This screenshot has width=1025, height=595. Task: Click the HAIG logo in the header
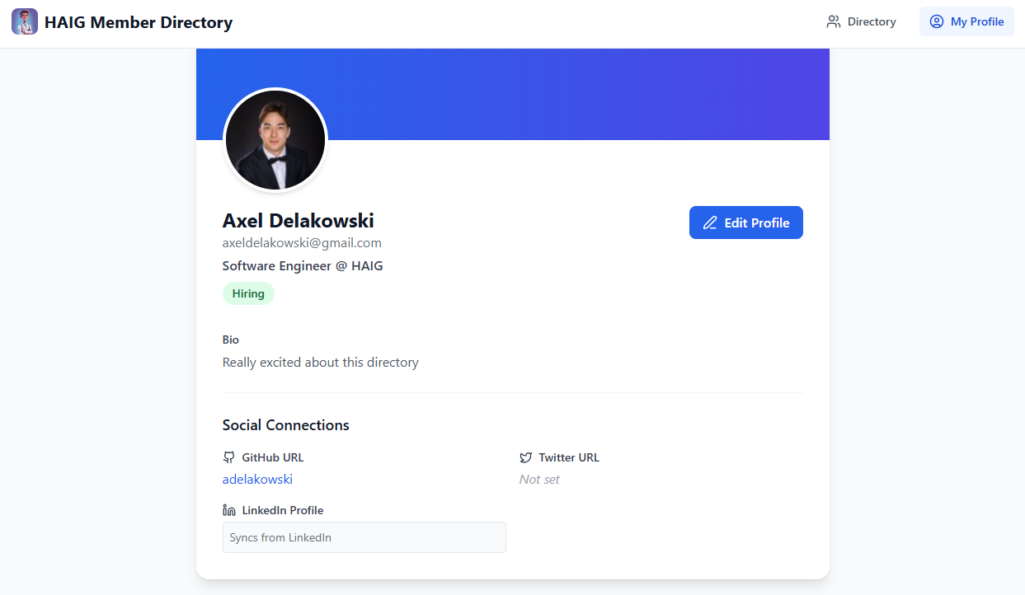(x=24, y=21)
